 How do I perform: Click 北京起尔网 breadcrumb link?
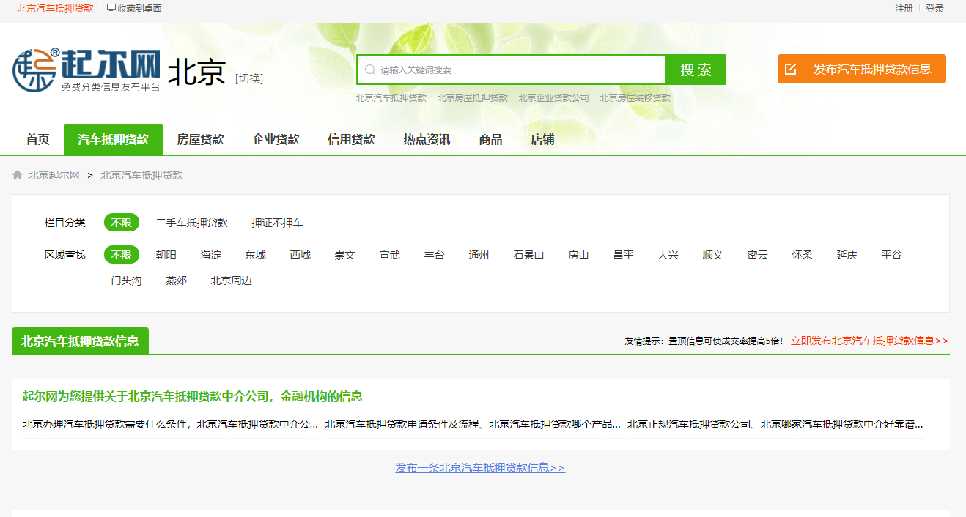(54, 175)
